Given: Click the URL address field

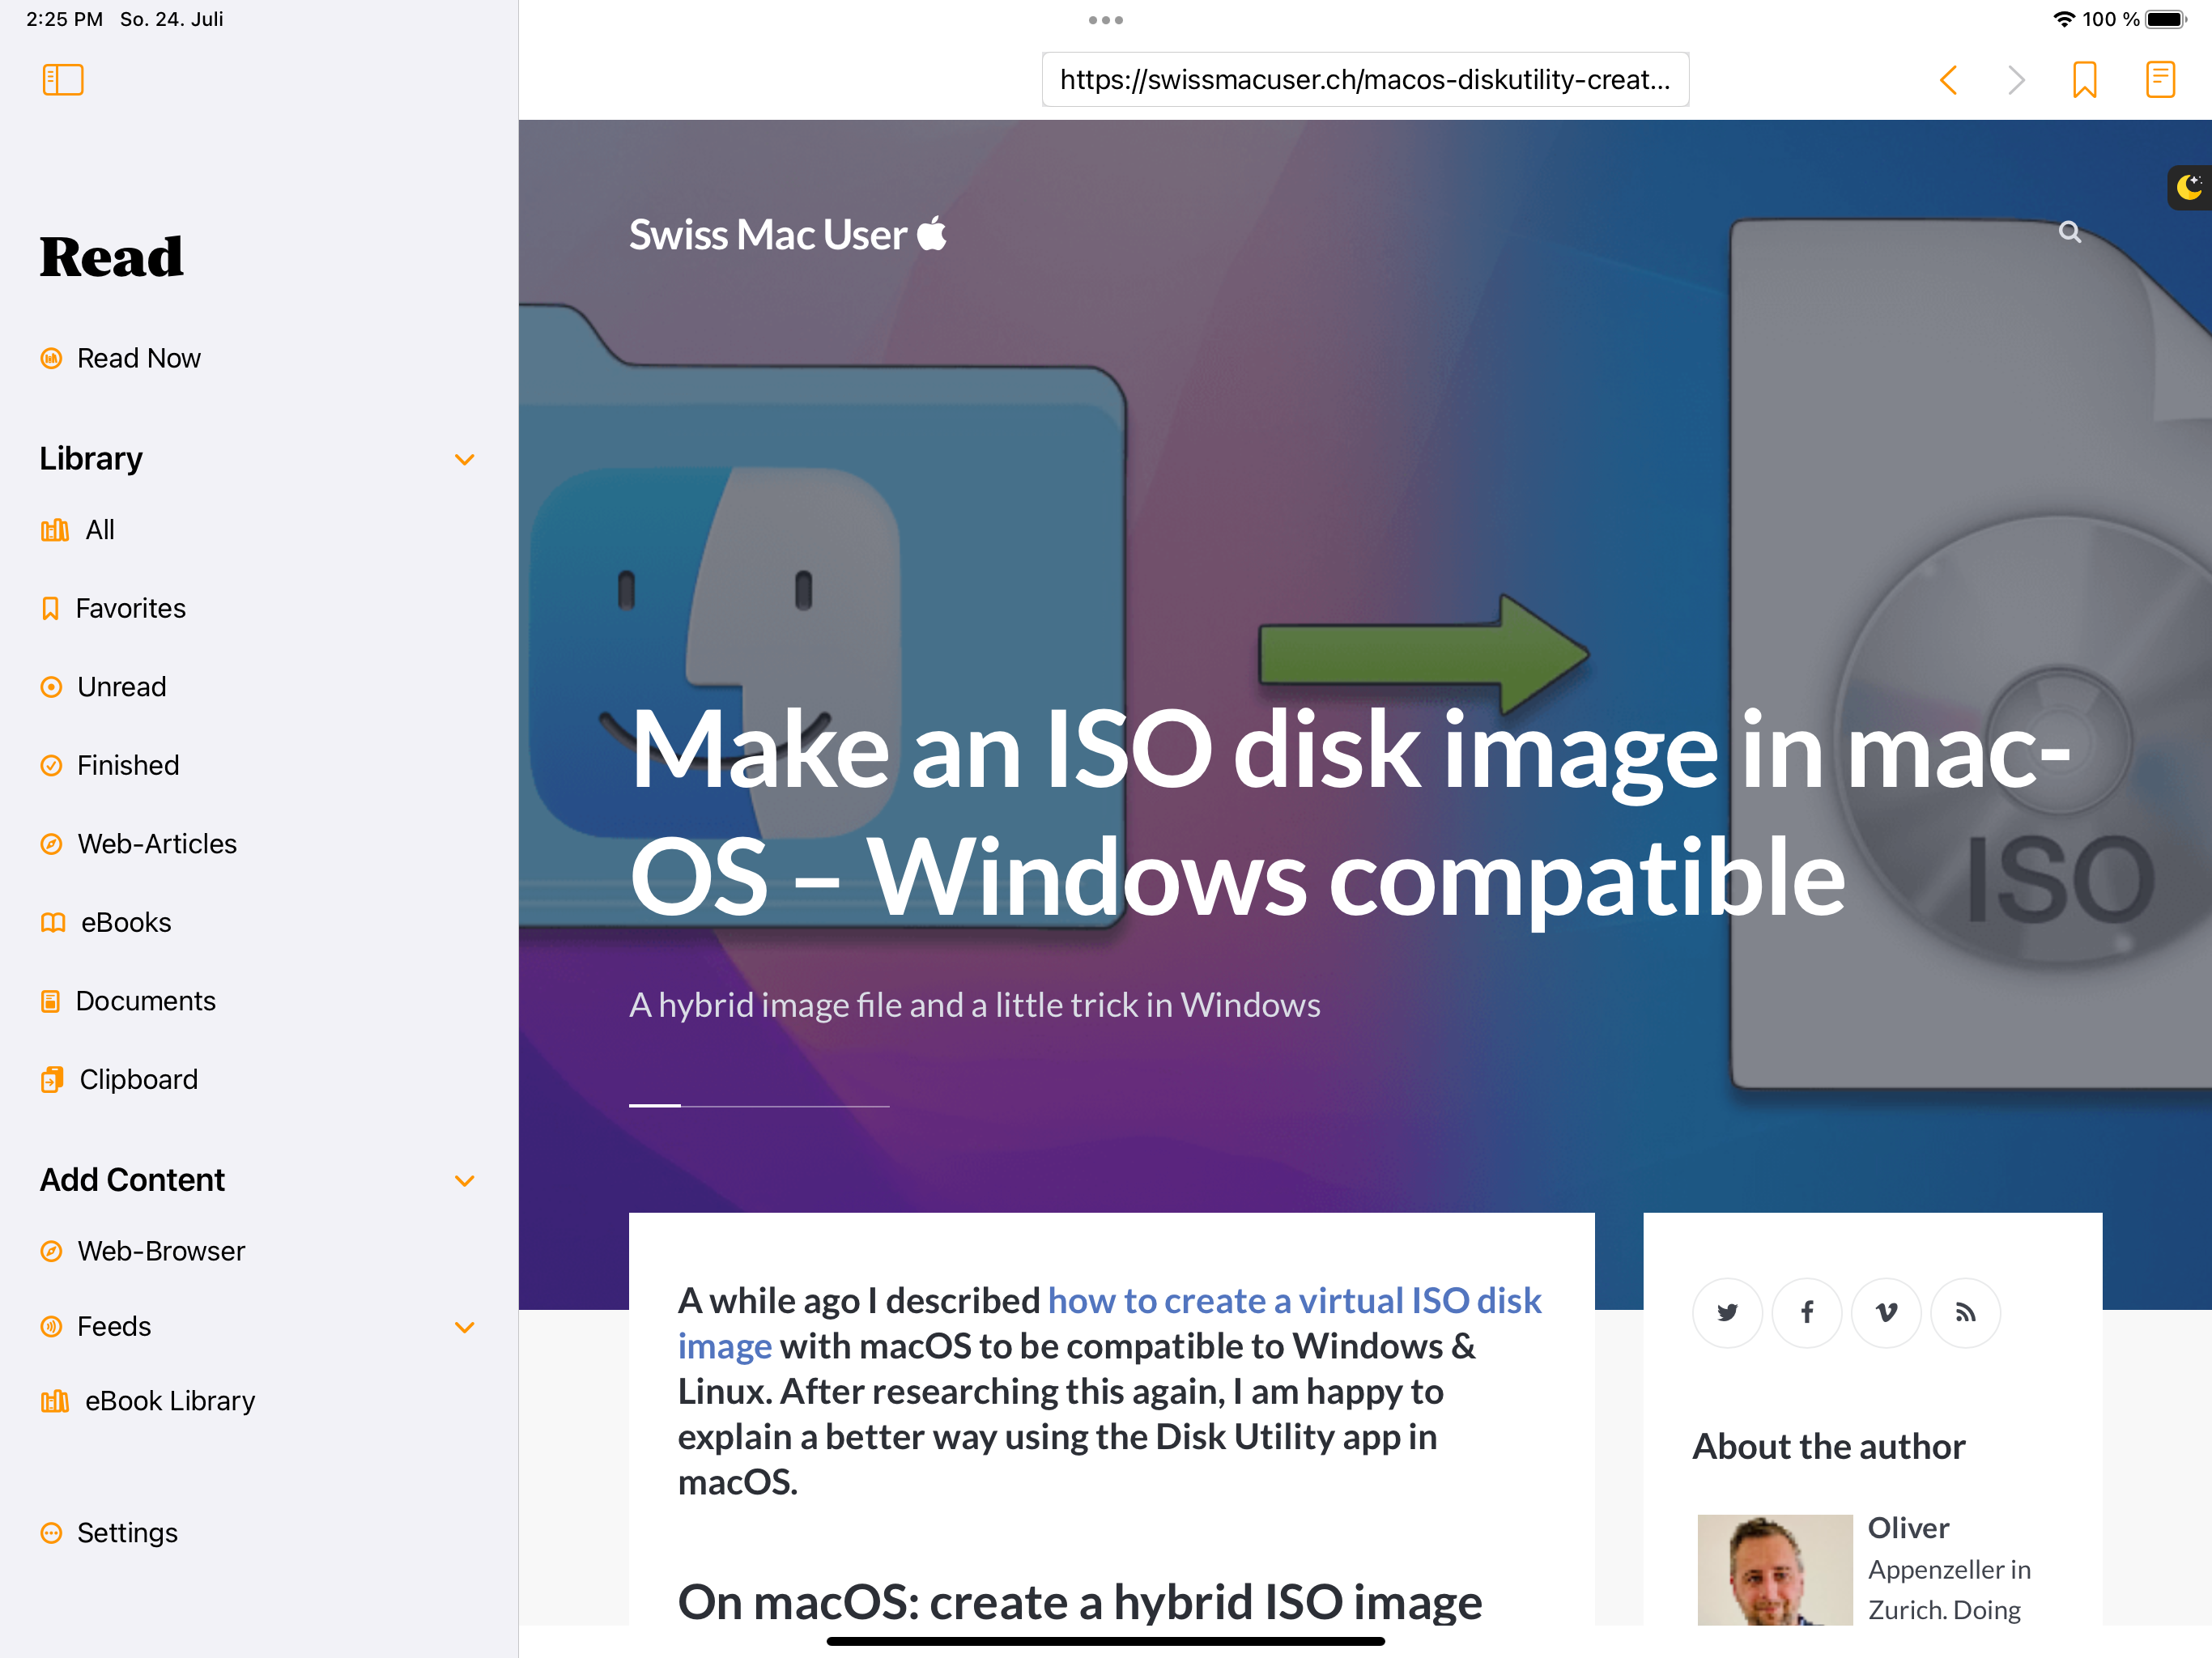Looking at the screenshot, I should pyautogui.click(x=1365, y=80).
